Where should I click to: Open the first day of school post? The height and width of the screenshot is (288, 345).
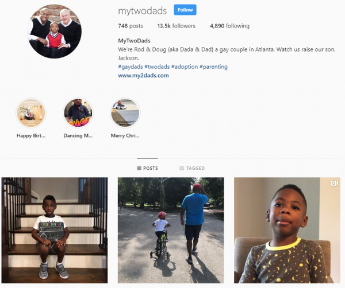(55, 230)
